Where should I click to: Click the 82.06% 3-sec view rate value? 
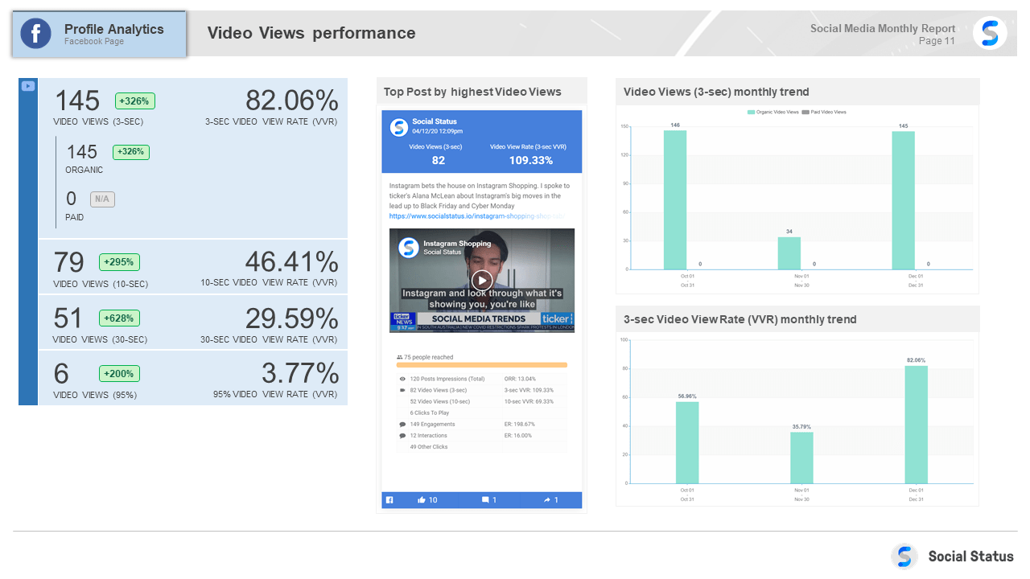coord(292,101)
